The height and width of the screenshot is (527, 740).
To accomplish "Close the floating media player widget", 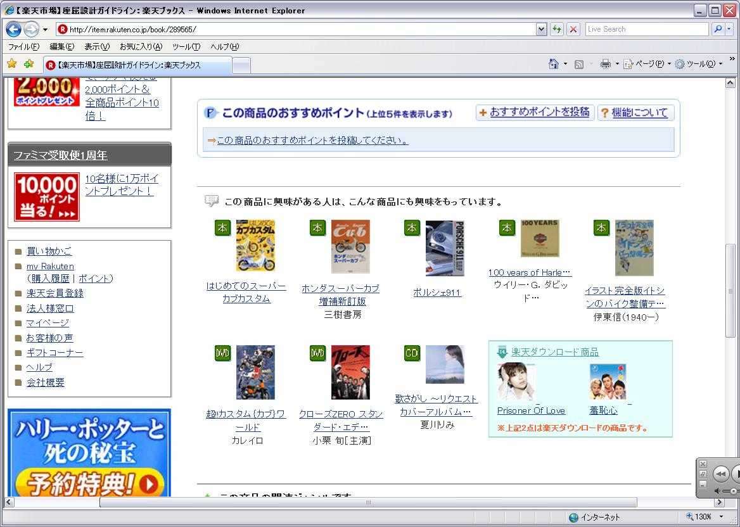I will pyautogui.click(x=702, y=464).
